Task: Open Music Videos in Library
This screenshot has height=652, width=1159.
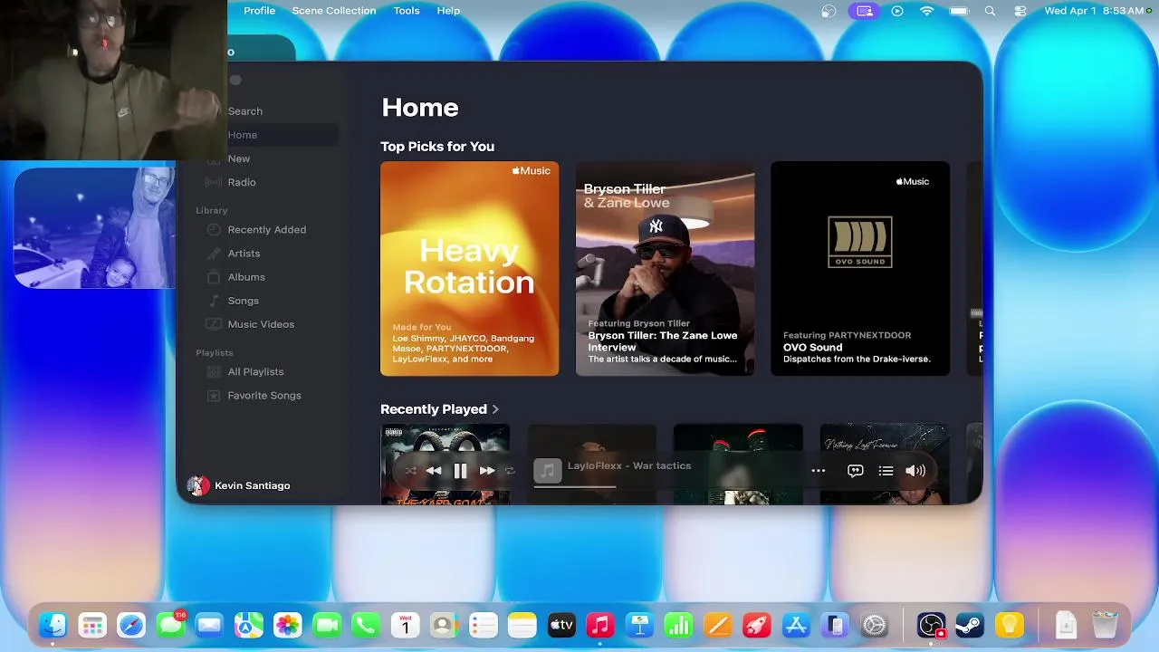Action: point(261,324)
